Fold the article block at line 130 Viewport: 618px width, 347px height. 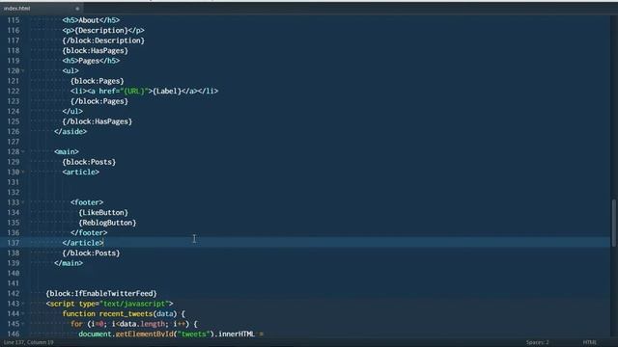(x=23, y=172)
